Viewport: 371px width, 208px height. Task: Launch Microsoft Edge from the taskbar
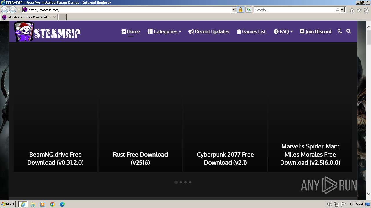[62, 204]
